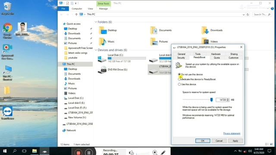Open the Computer ribbon tab
This screenshot has height=155, width=276.
click(x=77, y=9)
